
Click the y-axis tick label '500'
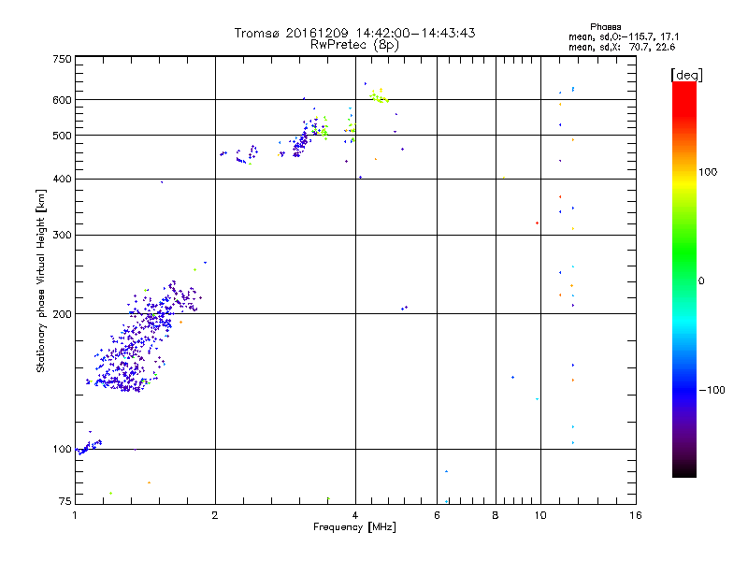[x=62, y=136]
